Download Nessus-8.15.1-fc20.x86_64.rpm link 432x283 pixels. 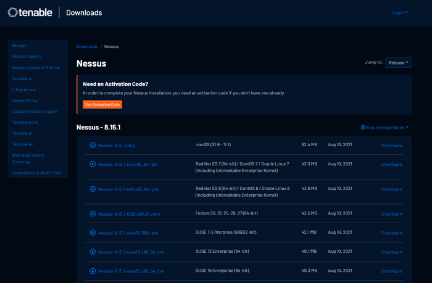tap(129, 214)
